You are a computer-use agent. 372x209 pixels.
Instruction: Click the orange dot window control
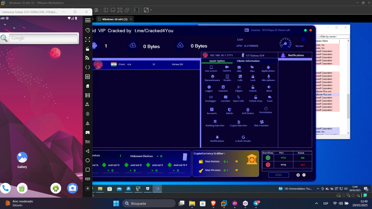(311, 30)
